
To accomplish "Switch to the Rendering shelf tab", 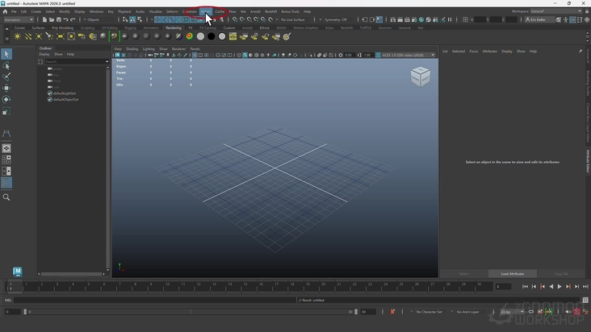I will 174,27.
